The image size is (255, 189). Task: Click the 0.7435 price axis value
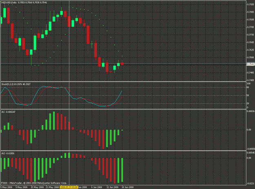(x=251, y=80)
